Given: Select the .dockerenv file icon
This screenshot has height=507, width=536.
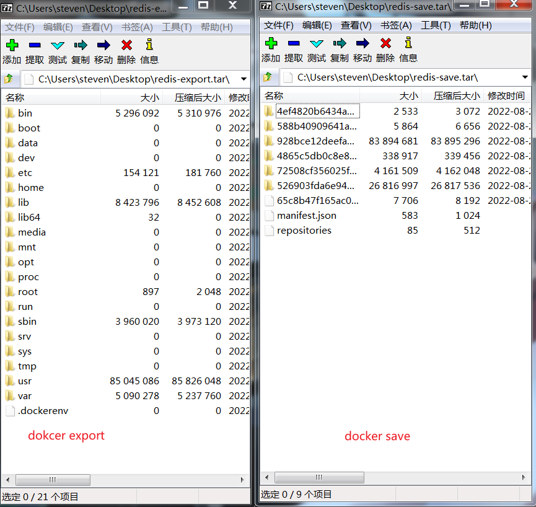Looking at the screenshot, I should (11, 410).
